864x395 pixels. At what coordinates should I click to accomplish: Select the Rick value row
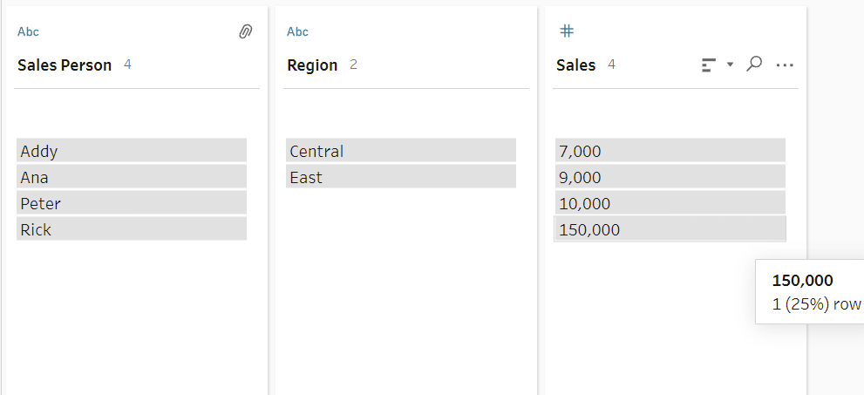coord(131,229)
